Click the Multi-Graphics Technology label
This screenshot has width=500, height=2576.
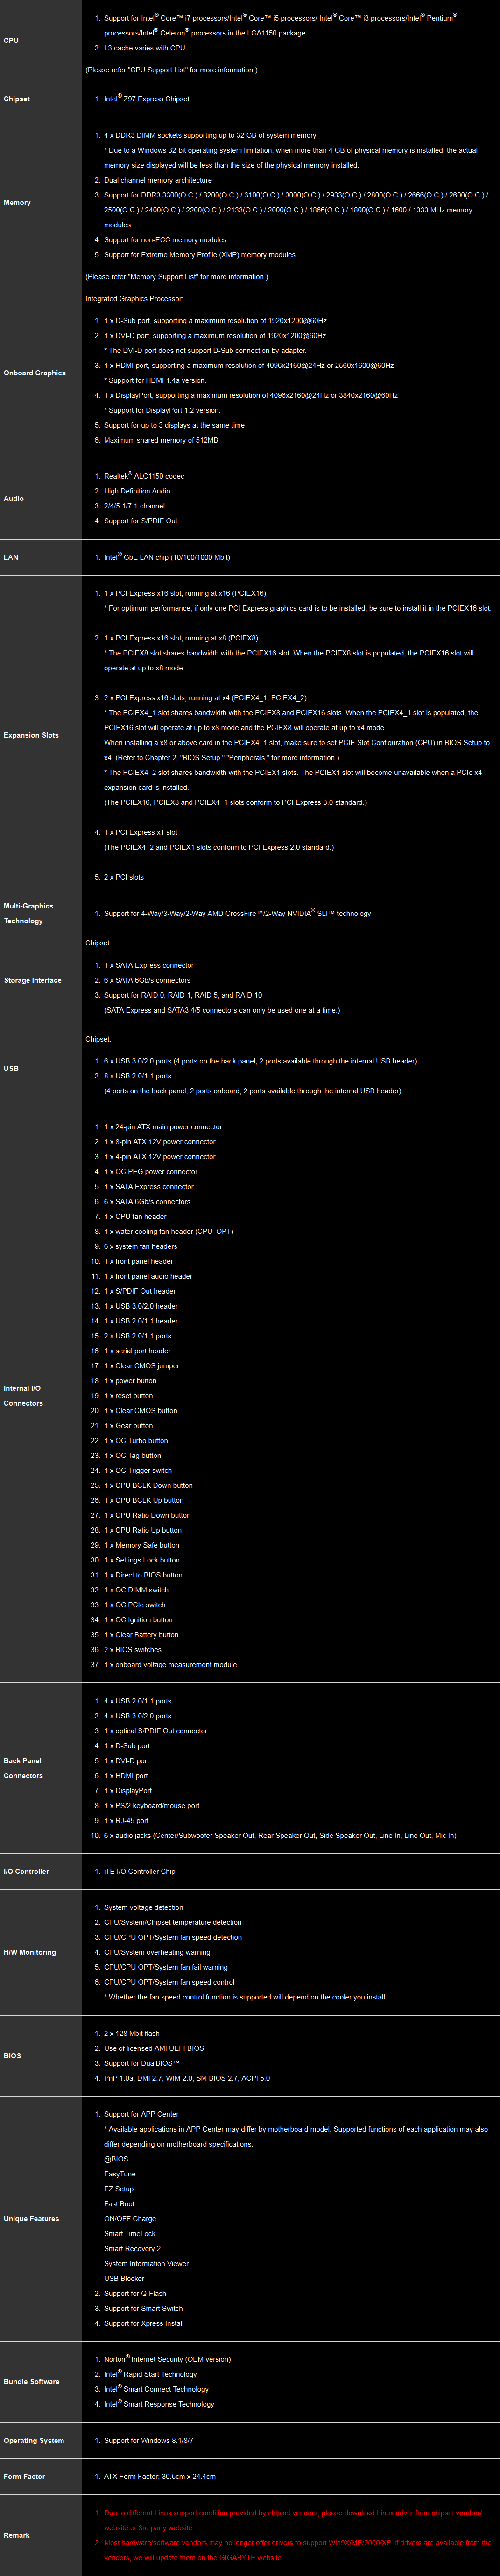tap(28, 913)
